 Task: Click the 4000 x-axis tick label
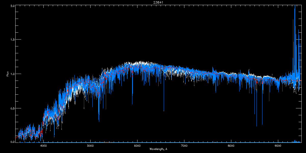43,146
